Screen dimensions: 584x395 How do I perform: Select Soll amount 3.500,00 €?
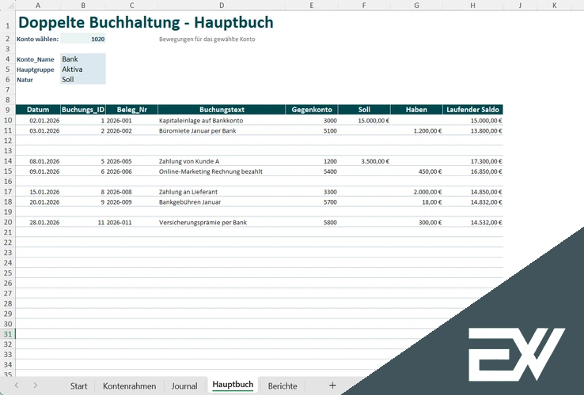click(364, 161)
